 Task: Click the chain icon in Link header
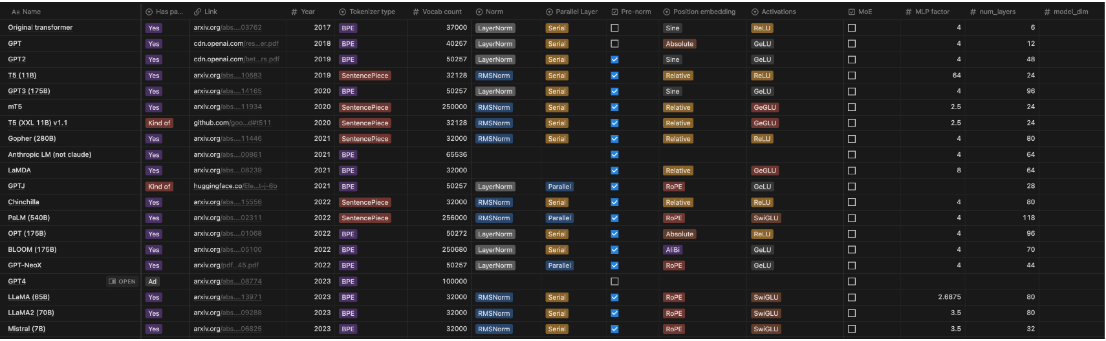[x=197, y=12]
